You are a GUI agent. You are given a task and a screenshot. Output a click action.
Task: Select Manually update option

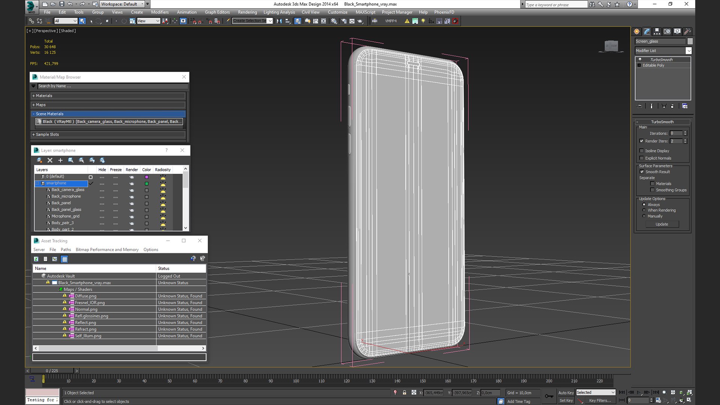click(644, 216)
